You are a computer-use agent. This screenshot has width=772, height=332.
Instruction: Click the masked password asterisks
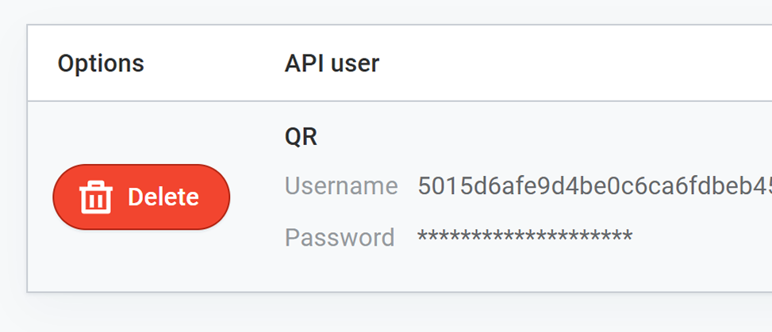(524, 237)
